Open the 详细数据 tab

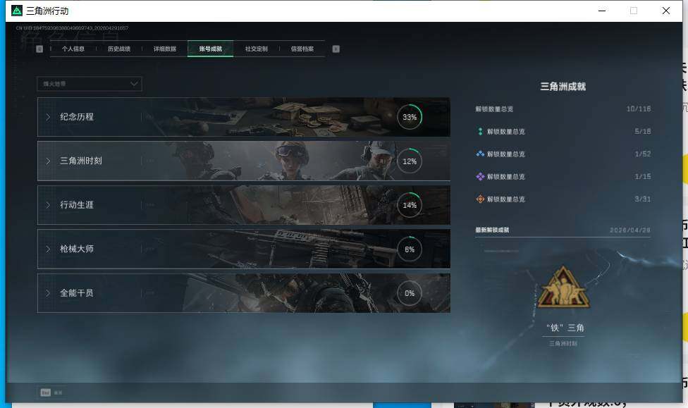[164, 49]
